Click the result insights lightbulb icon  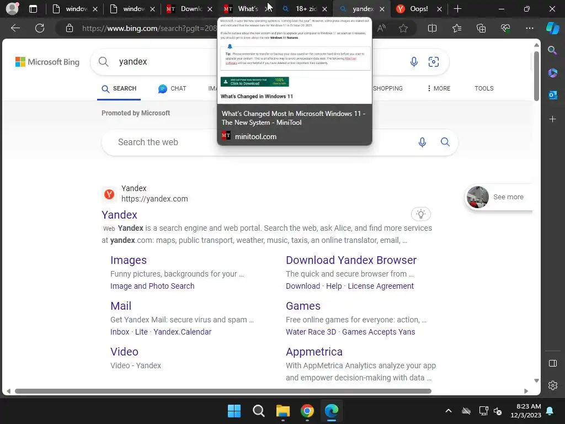421,214
